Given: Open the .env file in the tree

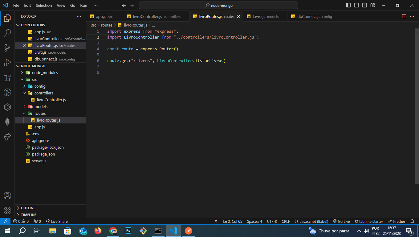Looking at the screenshot, I should click(x=50, y=134).
